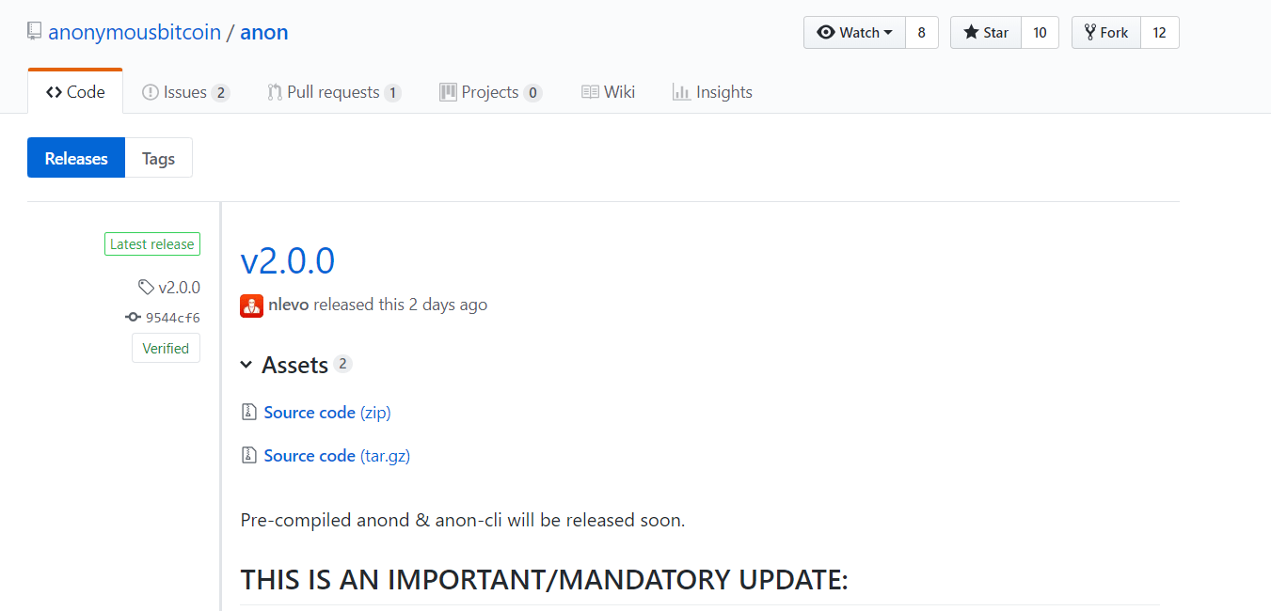Open the v2.0.0 release title link
The width and height of the screenshot is (1271, 611).
pos(288,260)
